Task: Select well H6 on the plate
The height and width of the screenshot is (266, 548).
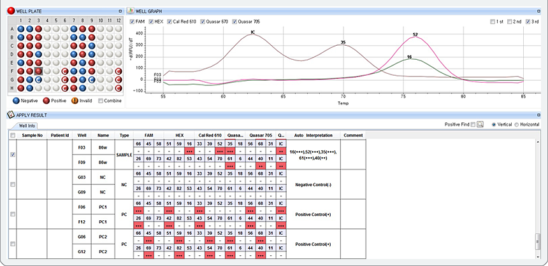Action: pos(66,88)
